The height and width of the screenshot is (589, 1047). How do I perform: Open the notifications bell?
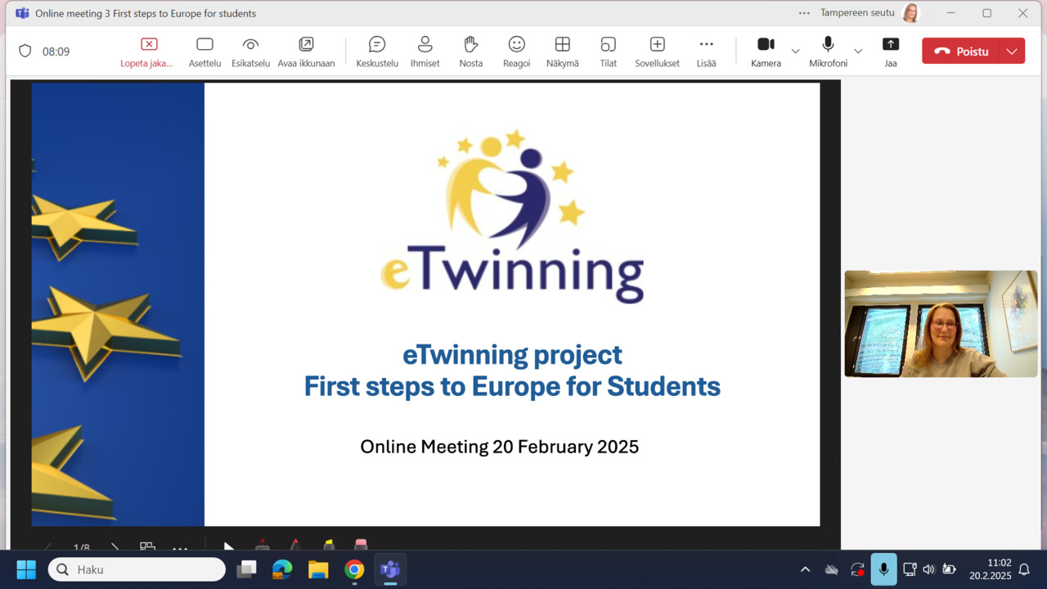pyautogui.click(x=1024, y=569)
